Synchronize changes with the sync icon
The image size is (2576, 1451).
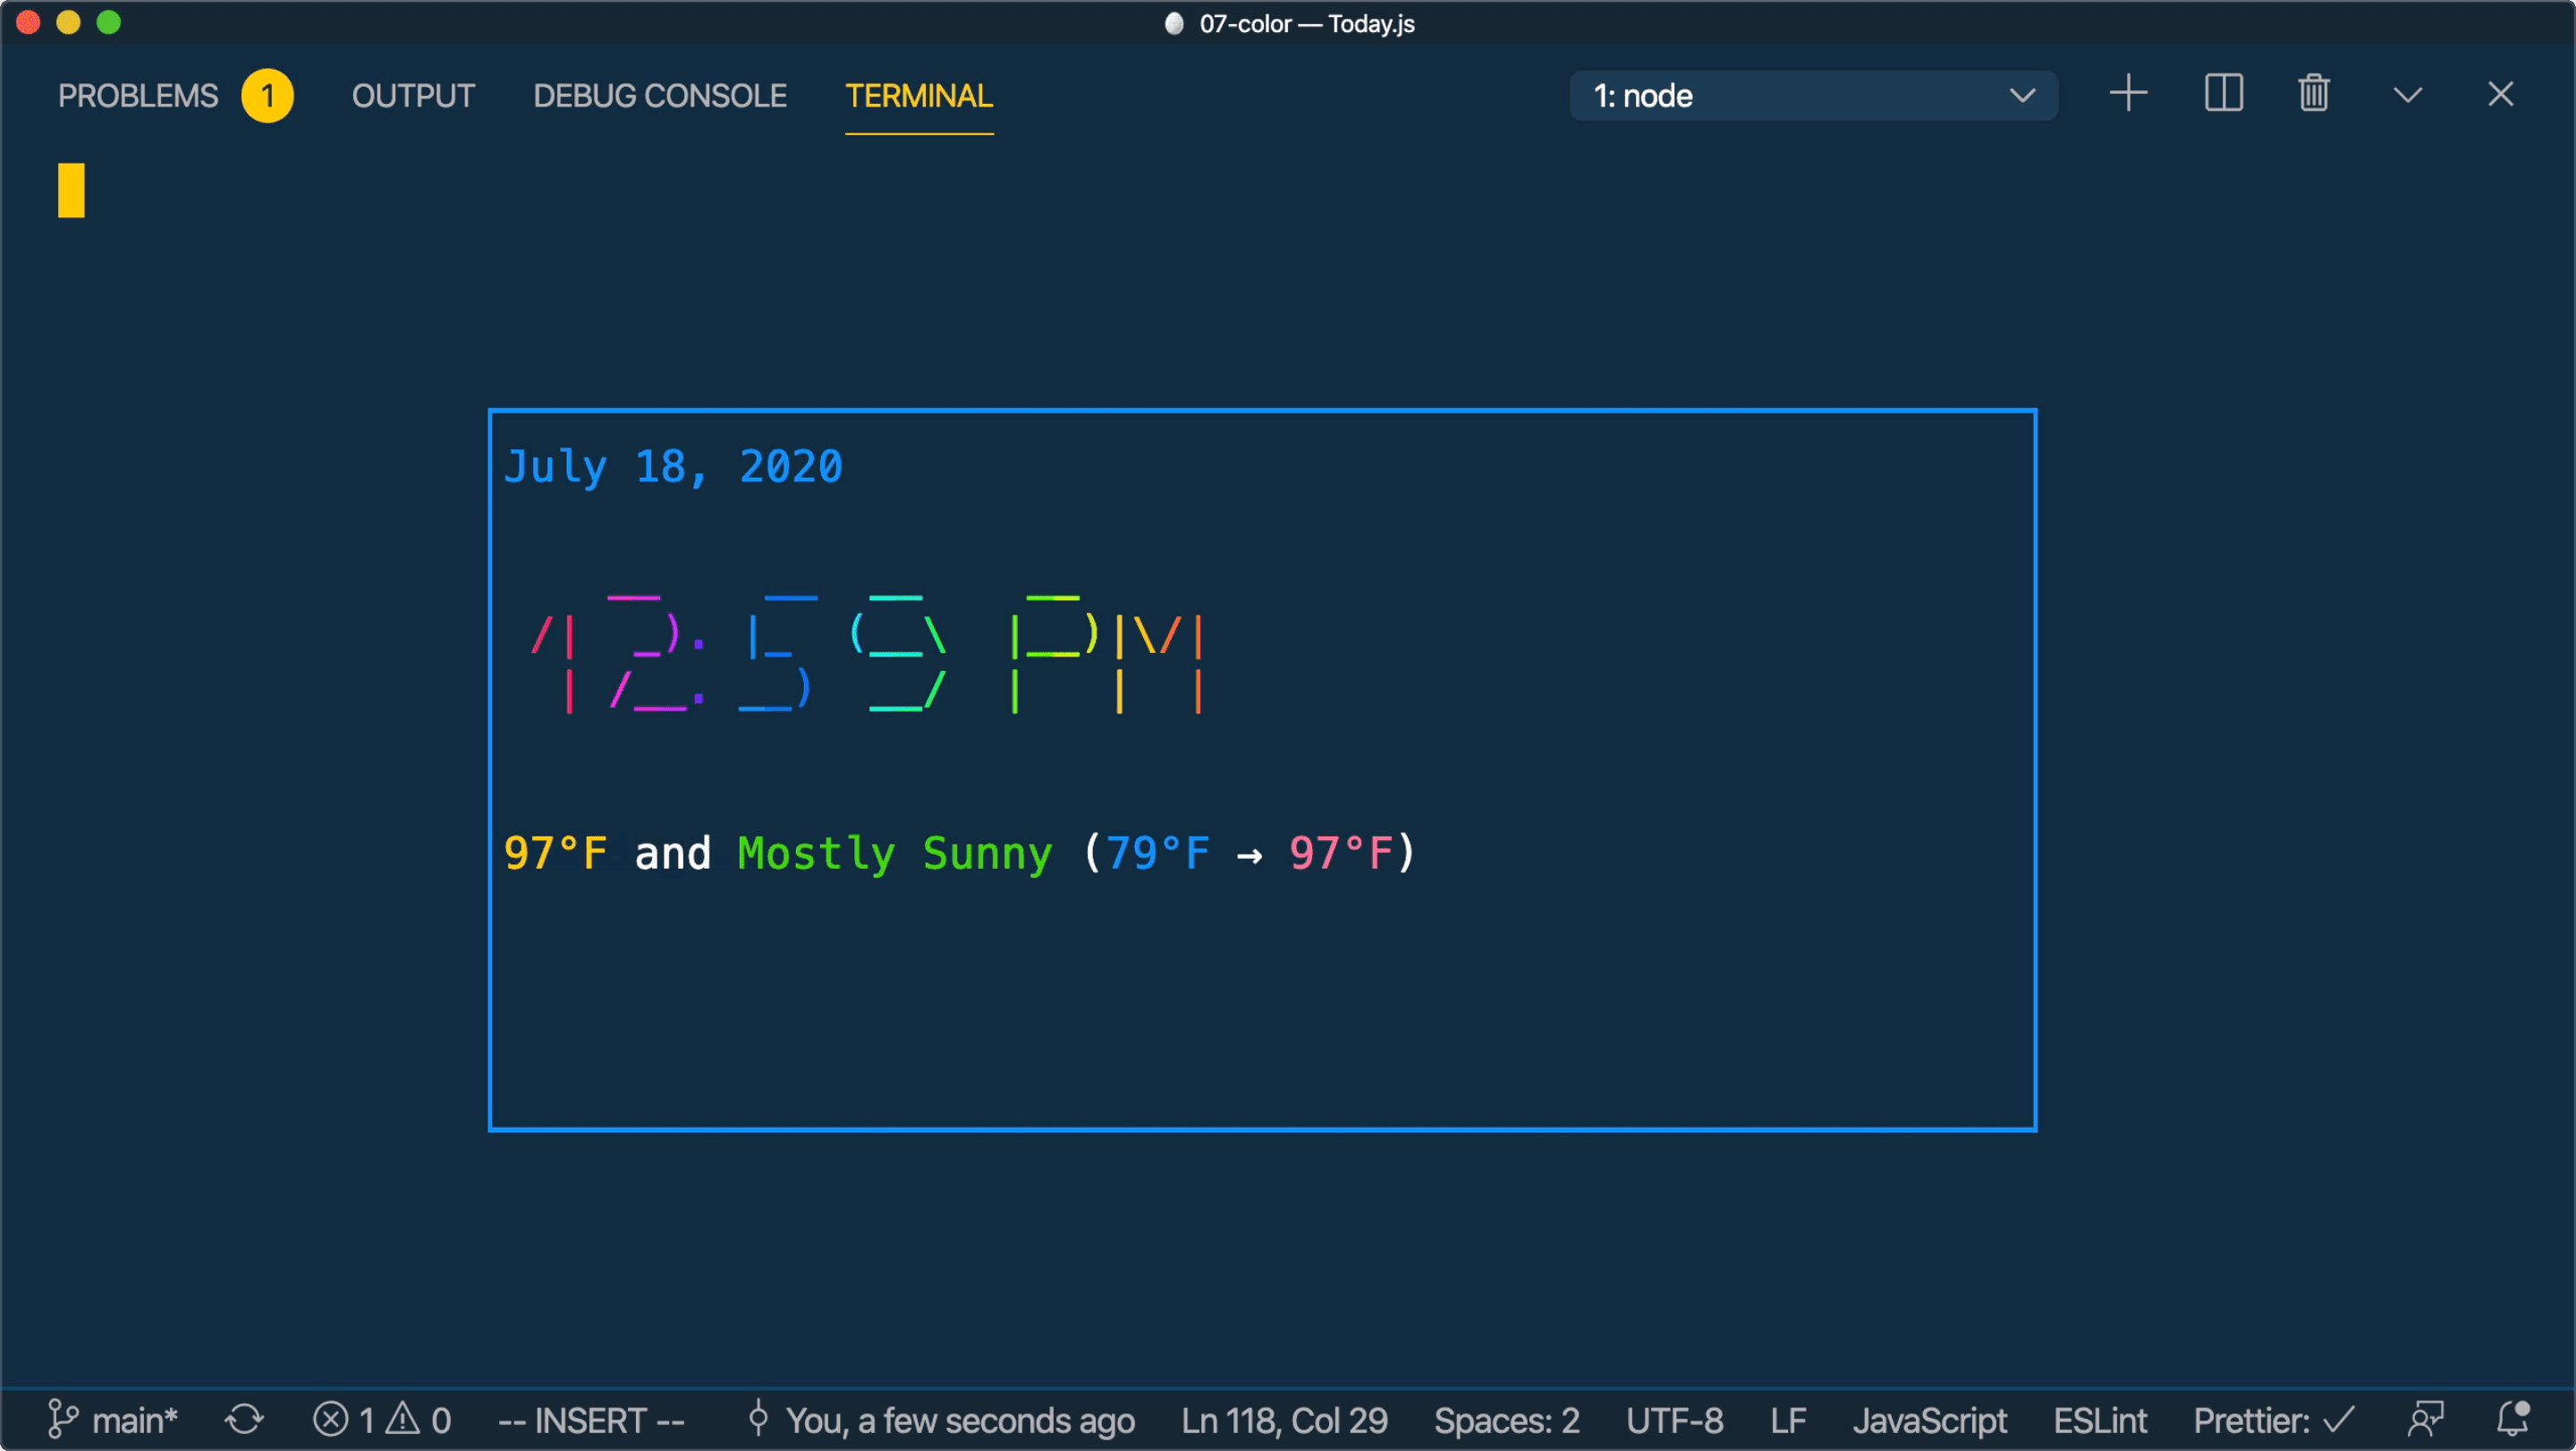244,1420
